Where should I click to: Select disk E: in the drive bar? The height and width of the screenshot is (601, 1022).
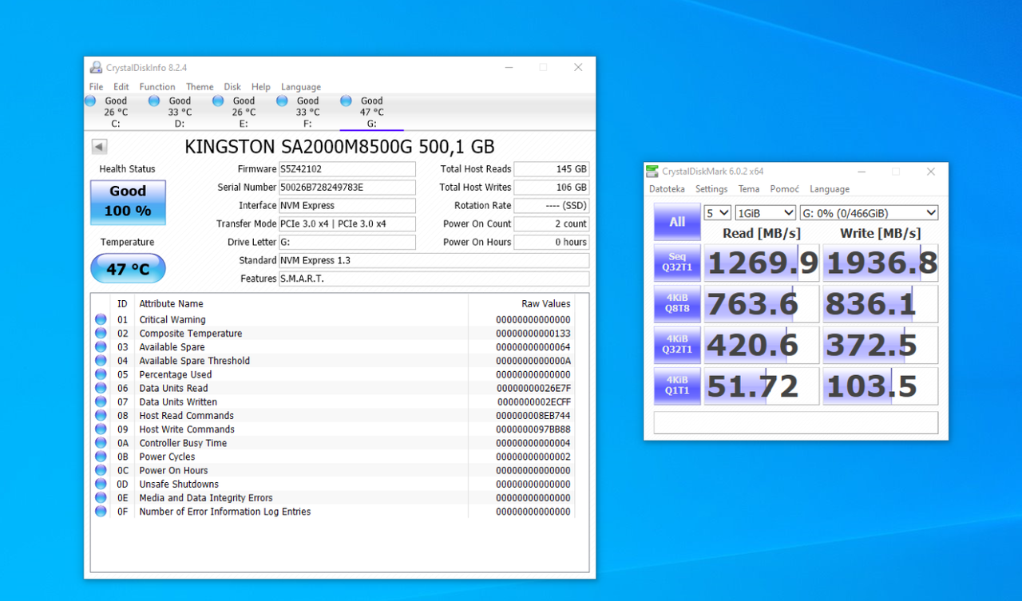coord(243,112)
